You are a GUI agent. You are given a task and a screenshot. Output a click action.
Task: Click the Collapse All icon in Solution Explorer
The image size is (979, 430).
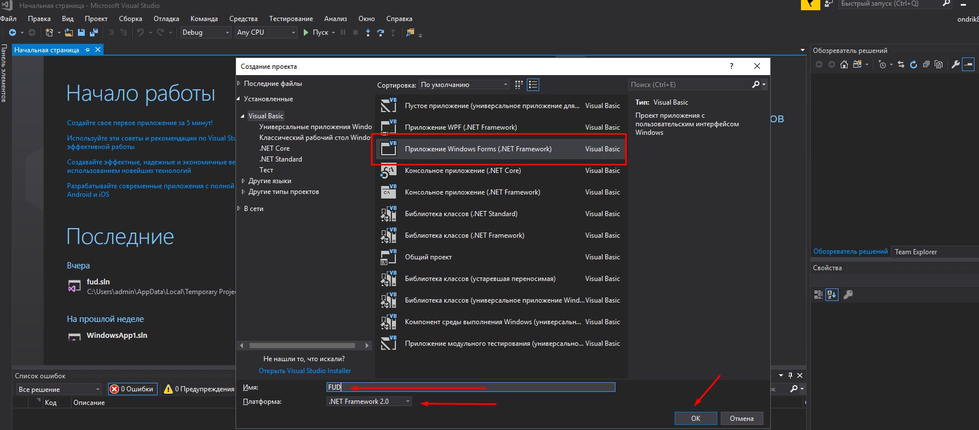926,64
